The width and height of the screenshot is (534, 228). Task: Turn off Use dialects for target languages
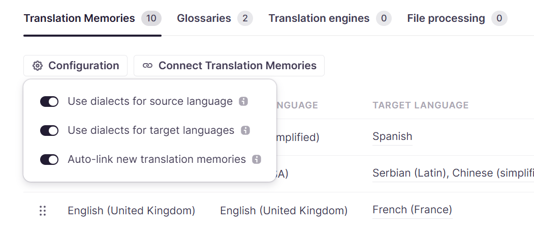coord(49,130)
